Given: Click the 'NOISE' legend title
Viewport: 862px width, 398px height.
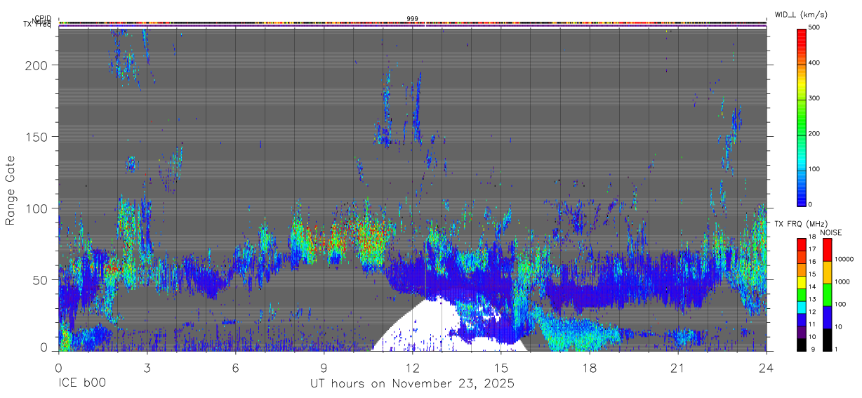Looking at the screenshot, I should point(832,232).
